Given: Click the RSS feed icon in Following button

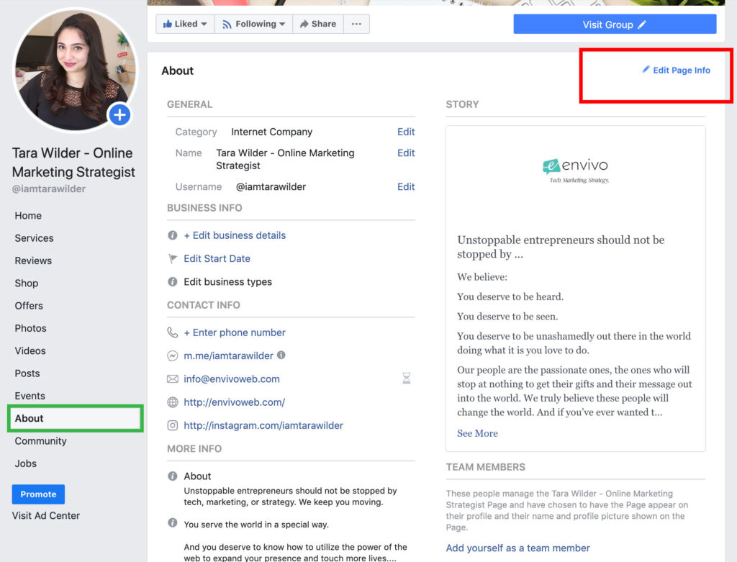Looking at the screenshot, I should point(227,24).
